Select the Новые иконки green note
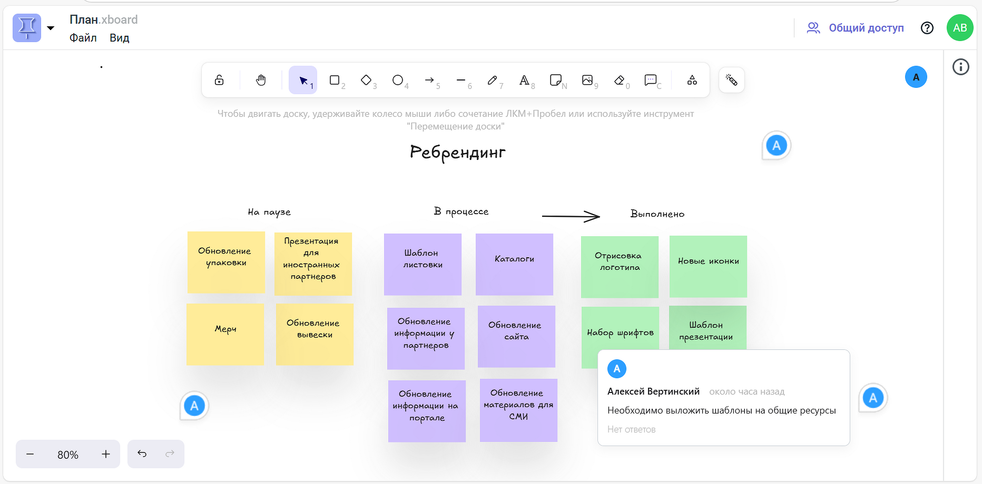Screen dimensions: 982x484 pyautogui.click(x=708, y=266)
